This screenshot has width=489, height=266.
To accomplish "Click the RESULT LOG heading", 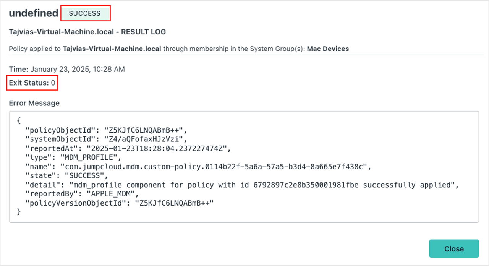I will point(143,32).
